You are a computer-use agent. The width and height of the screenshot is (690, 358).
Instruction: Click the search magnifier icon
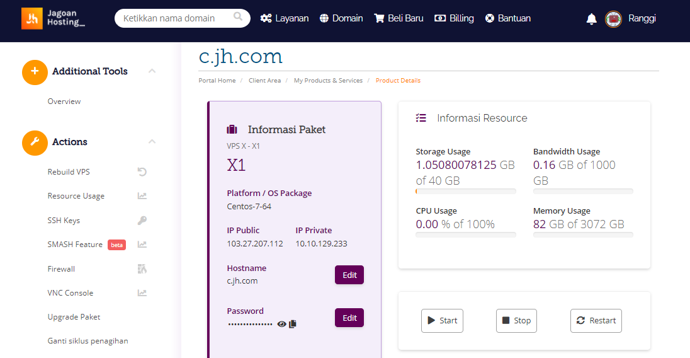[238, 17]
